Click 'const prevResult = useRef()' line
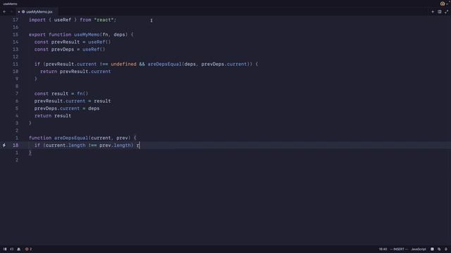The width and height of the screenshot is (451, 253). [73, 42]
